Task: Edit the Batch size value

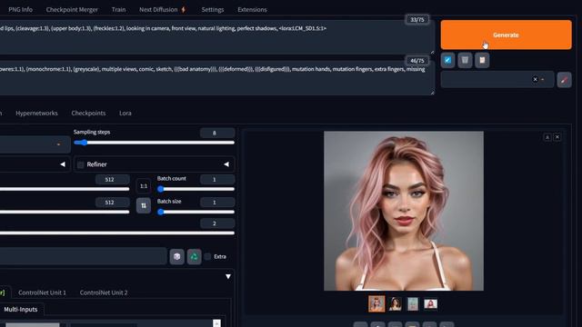Action: 217,203
